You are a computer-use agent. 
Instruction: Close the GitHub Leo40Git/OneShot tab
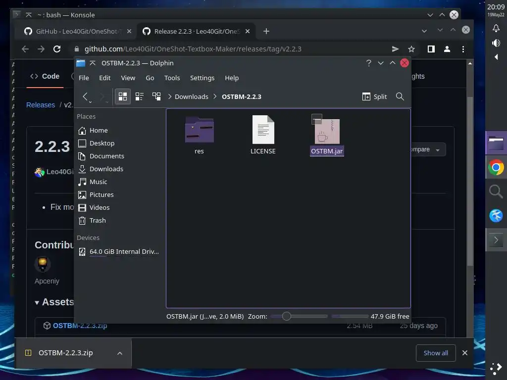pos(129,31)
